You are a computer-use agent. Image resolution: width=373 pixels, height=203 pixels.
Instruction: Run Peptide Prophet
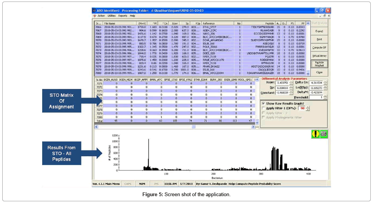coord(319,64)
